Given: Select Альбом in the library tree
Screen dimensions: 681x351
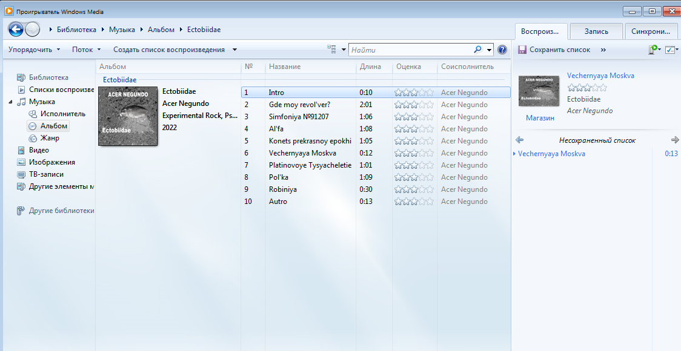Looking at the screenshot, I should (x=54, y=126).
